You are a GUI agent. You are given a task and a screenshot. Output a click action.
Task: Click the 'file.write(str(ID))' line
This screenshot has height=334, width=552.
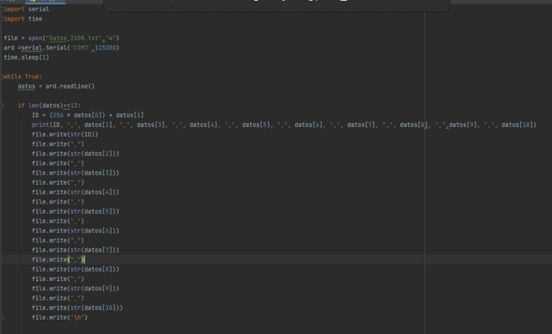(x=65, y=135)
